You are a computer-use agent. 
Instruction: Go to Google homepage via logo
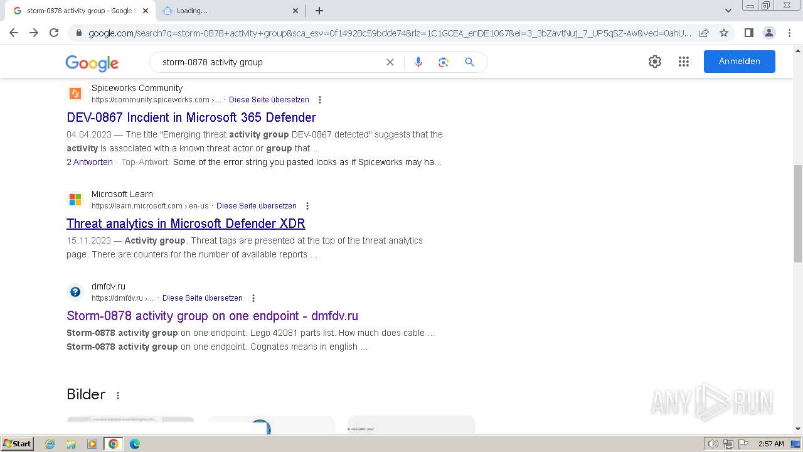click(92, 63)
